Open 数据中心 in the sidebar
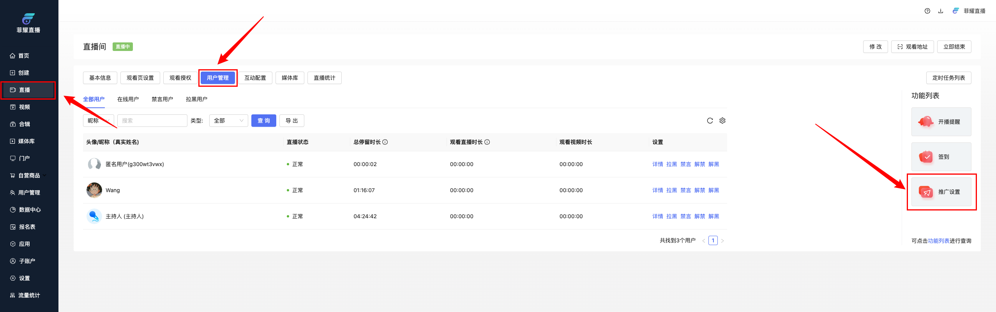 point(30,210)
